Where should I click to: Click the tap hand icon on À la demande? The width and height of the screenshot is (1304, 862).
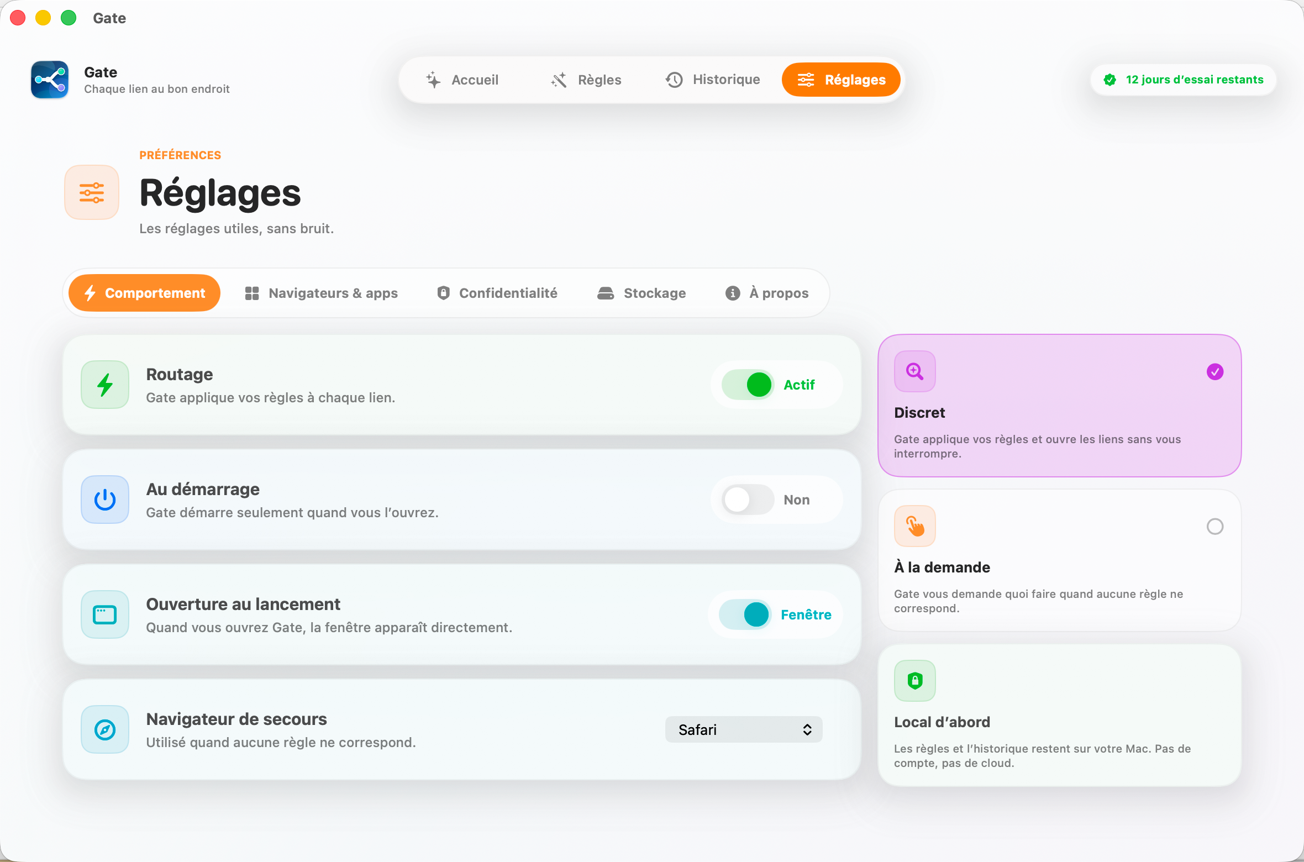tap(915, 526)
